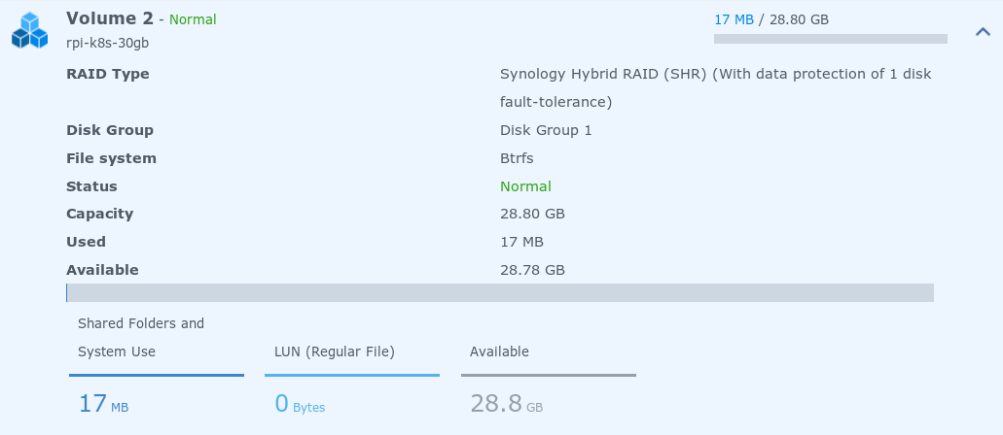Image resolution: width=1003 pixels, height=435 pixels.
Task: Click the 28.8 GB available legend figure
Action: point(507,404)
